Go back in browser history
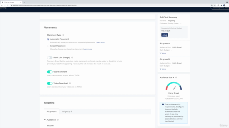The width and height of the screenshot is (229, 128). (2, 5)
